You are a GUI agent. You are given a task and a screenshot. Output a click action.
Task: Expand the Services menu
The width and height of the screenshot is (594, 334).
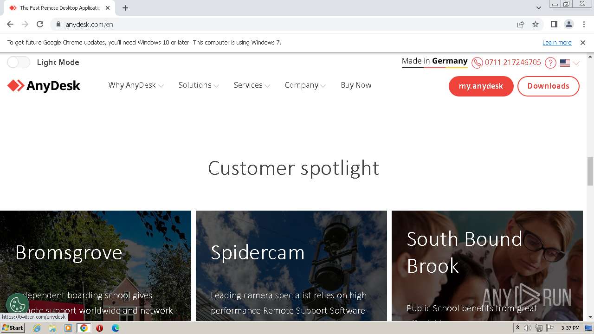(252, 85)
